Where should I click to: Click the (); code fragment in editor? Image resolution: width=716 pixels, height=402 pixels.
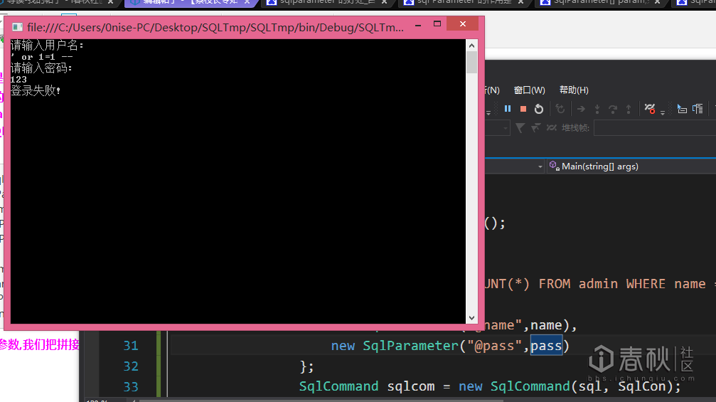[495, 223]
